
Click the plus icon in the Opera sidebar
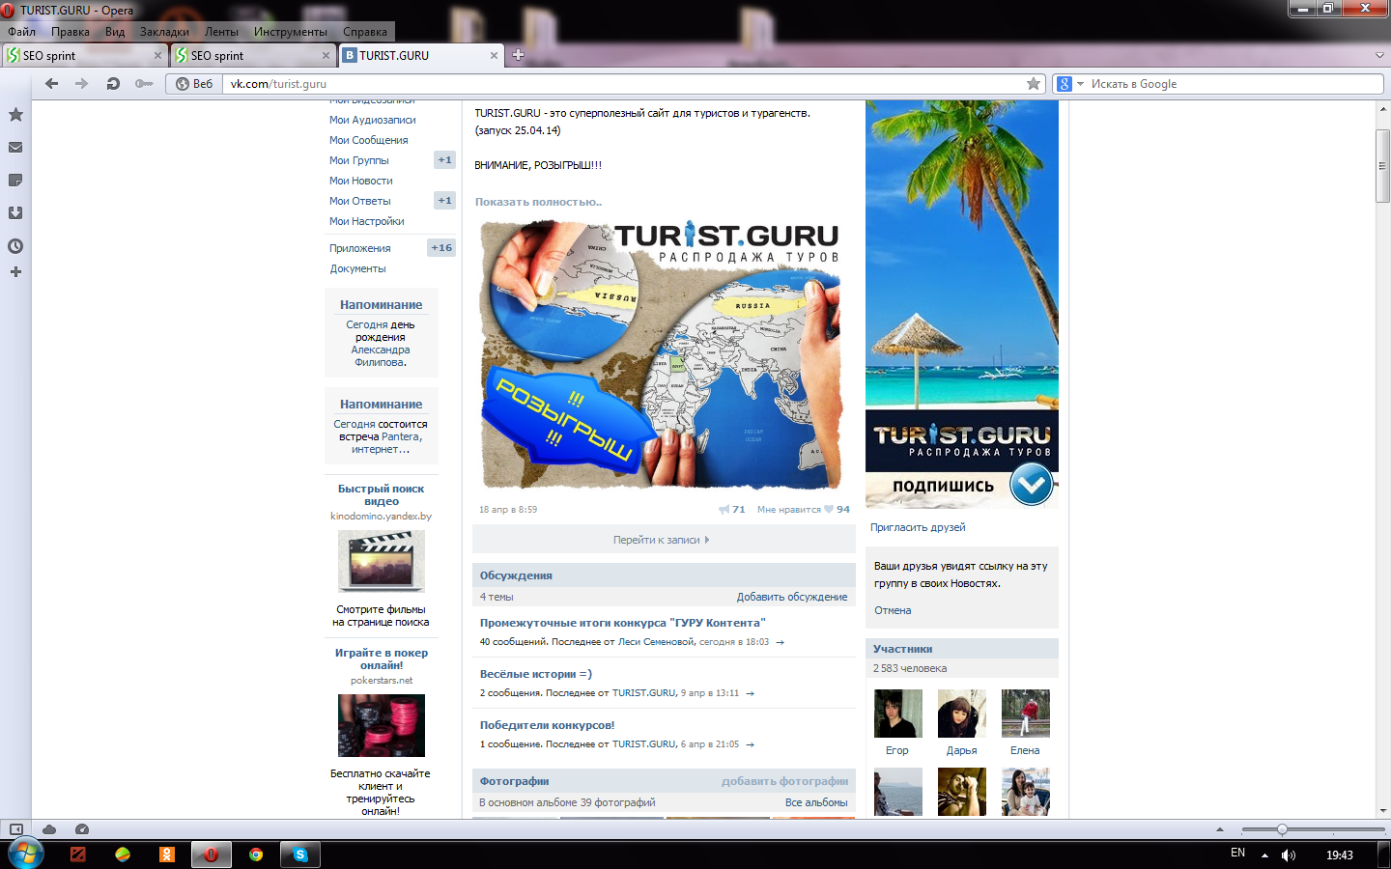15,272
